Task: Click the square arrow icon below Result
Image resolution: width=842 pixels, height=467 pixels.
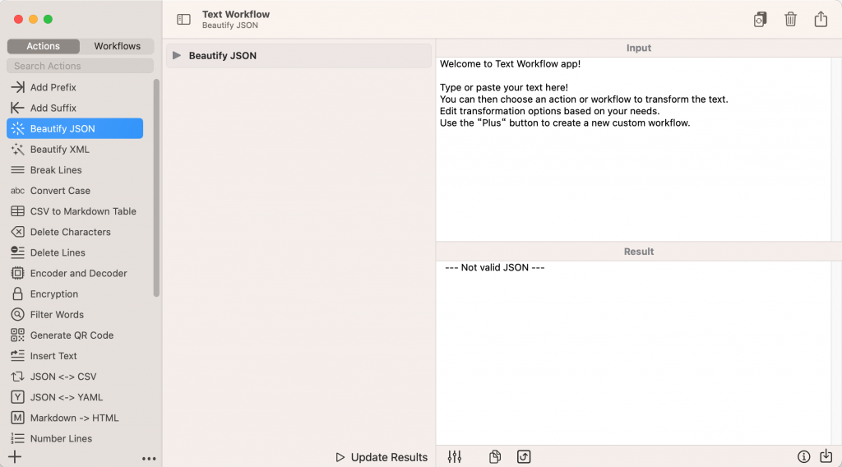Action: 524,456
